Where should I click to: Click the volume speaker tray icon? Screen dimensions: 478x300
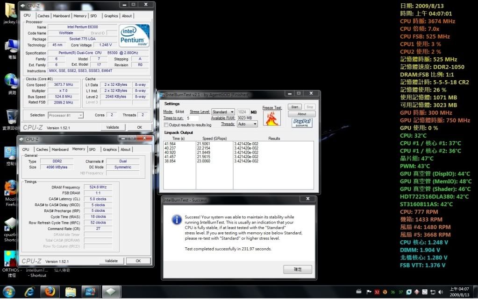tap(441, 292)
